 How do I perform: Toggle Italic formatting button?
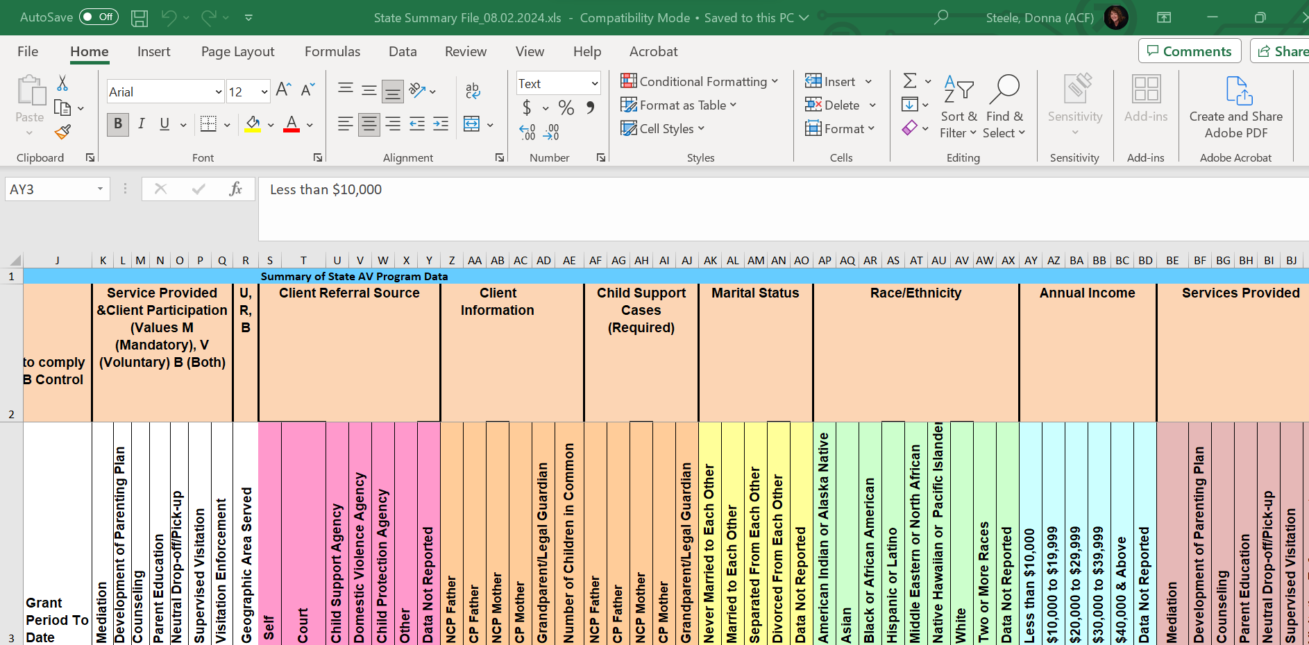click(x=142, y=124)
